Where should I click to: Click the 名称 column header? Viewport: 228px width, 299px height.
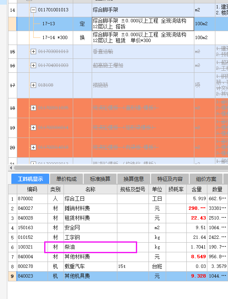pos(90,189)
